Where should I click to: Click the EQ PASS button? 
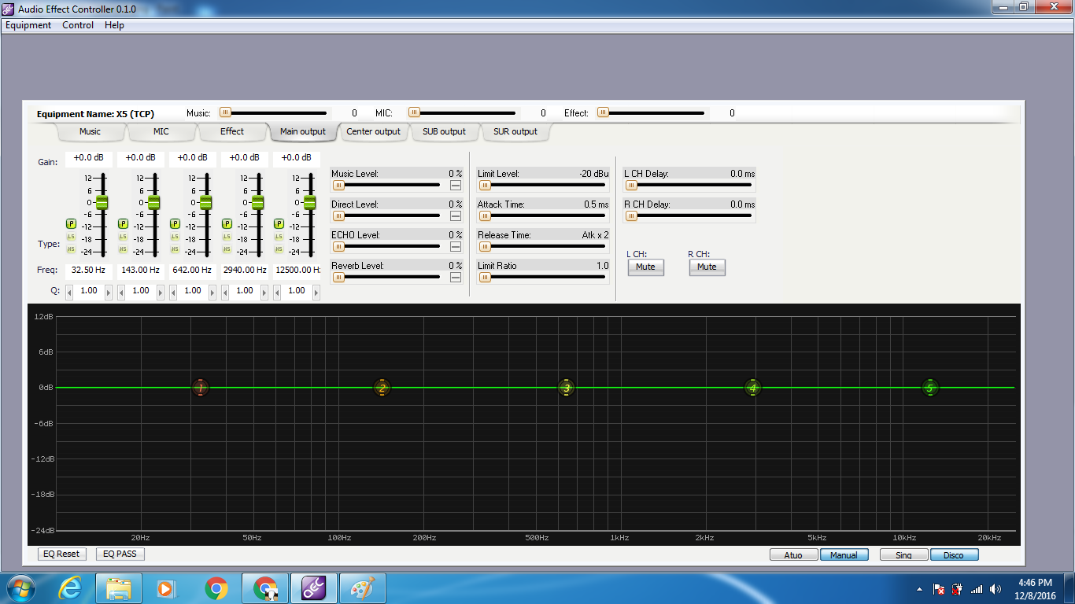[x=120, y=554]
